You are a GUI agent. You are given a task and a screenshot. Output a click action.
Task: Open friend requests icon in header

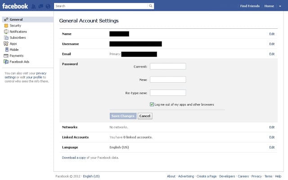[x=34, y=6]
